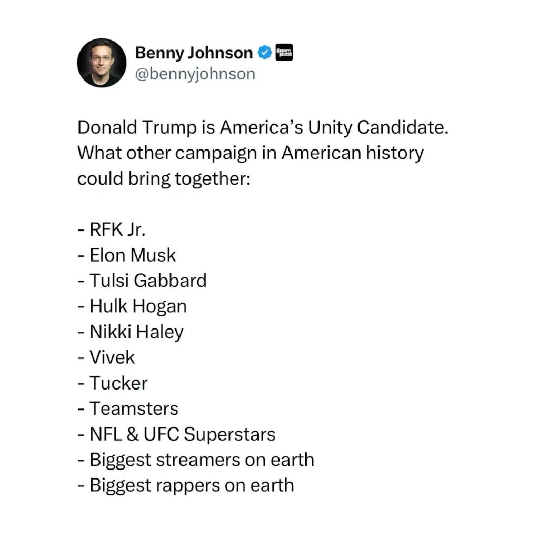Click the "could bring together:" text line
This screenshot has width=539, height=539.
[163, 178]
